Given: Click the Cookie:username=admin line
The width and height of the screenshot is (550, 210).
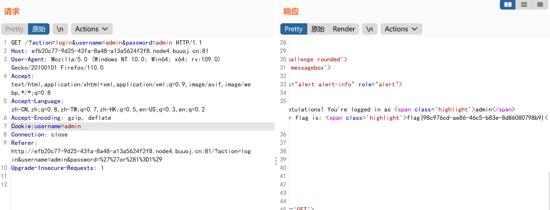Looking at the screenshot, I should pos(46,126).
